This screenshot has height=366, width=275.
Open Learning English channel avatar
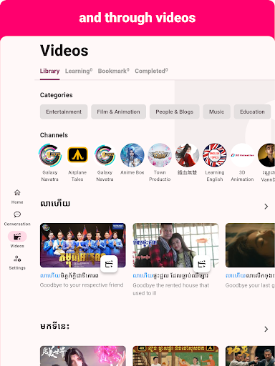(215, 155)
